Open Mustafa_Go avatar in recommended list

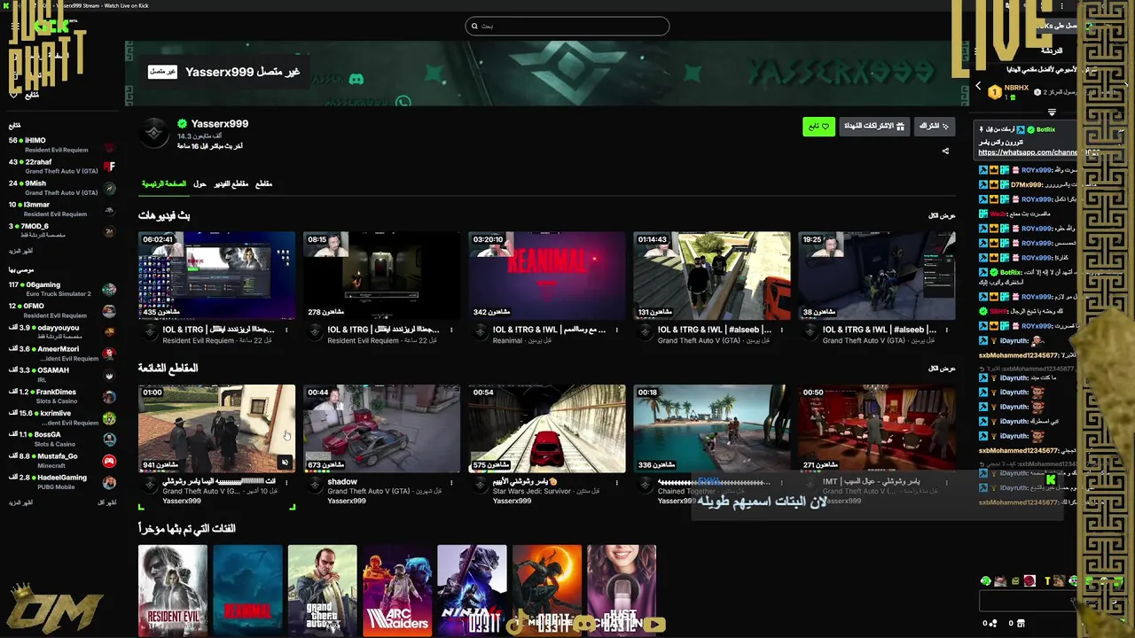(109, 461)
